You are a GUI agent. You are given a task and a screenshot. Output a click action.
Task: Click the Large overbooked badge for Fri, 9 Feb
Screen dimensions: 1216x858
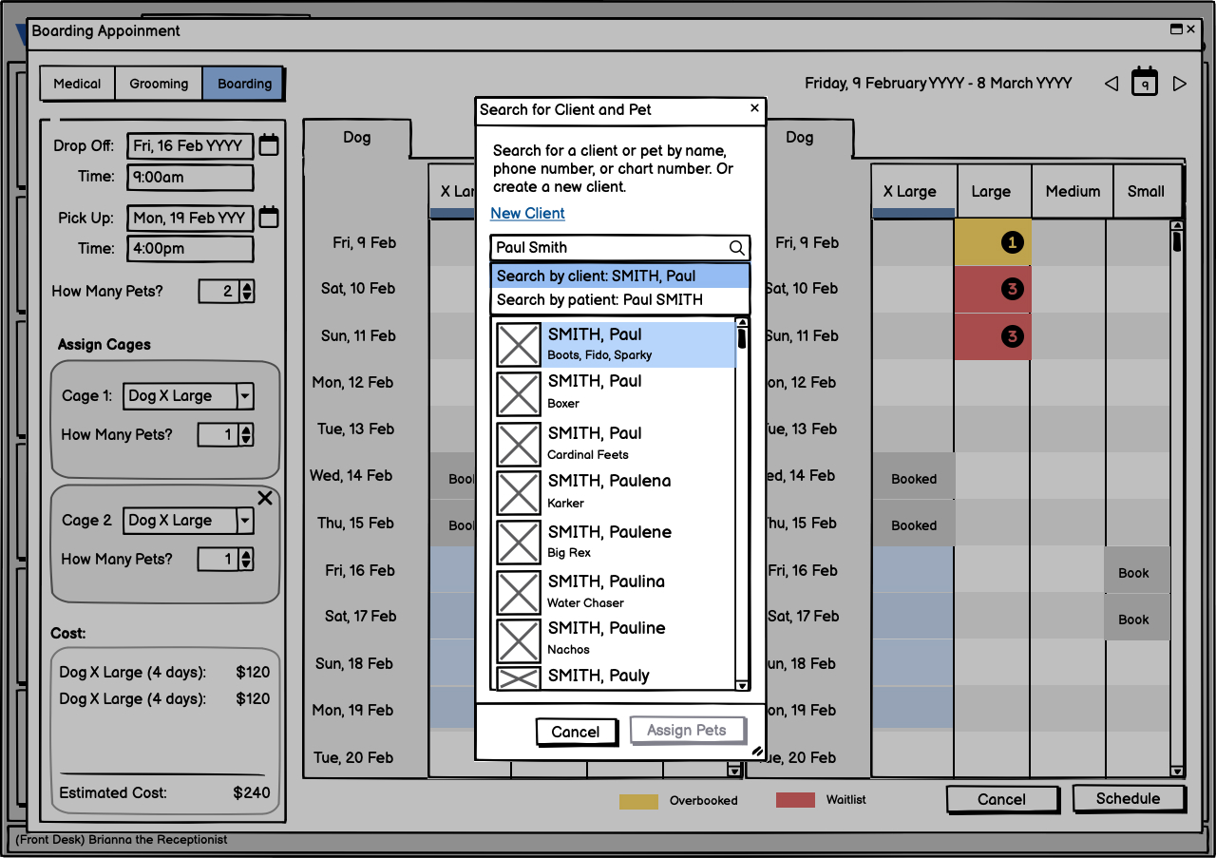coord(1012,243)
